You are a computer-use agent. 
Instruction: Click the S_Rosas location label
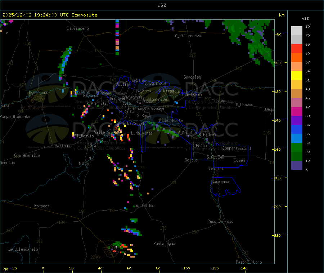[x=145, y=116]
